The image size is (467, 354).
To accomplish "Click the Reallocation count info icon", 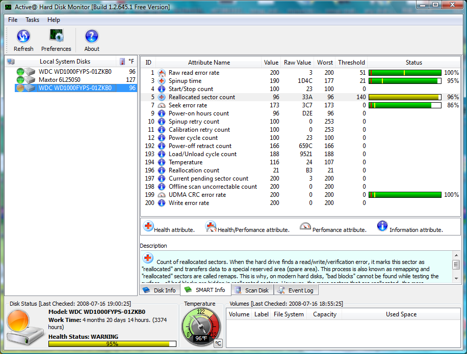I will 162,170.
